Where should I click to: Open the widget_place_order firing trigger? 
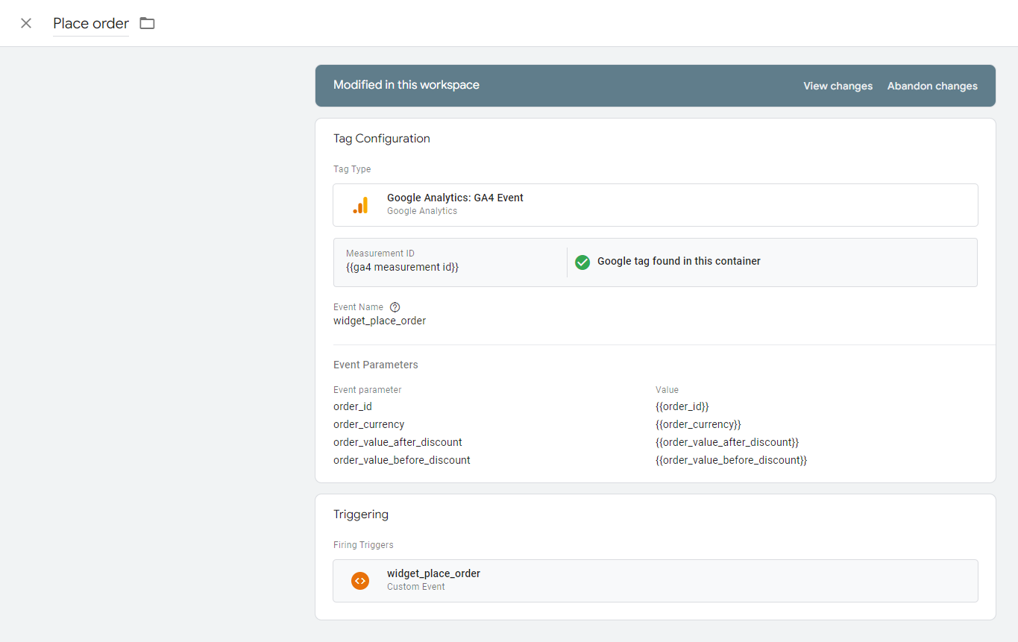pos(655,580)
